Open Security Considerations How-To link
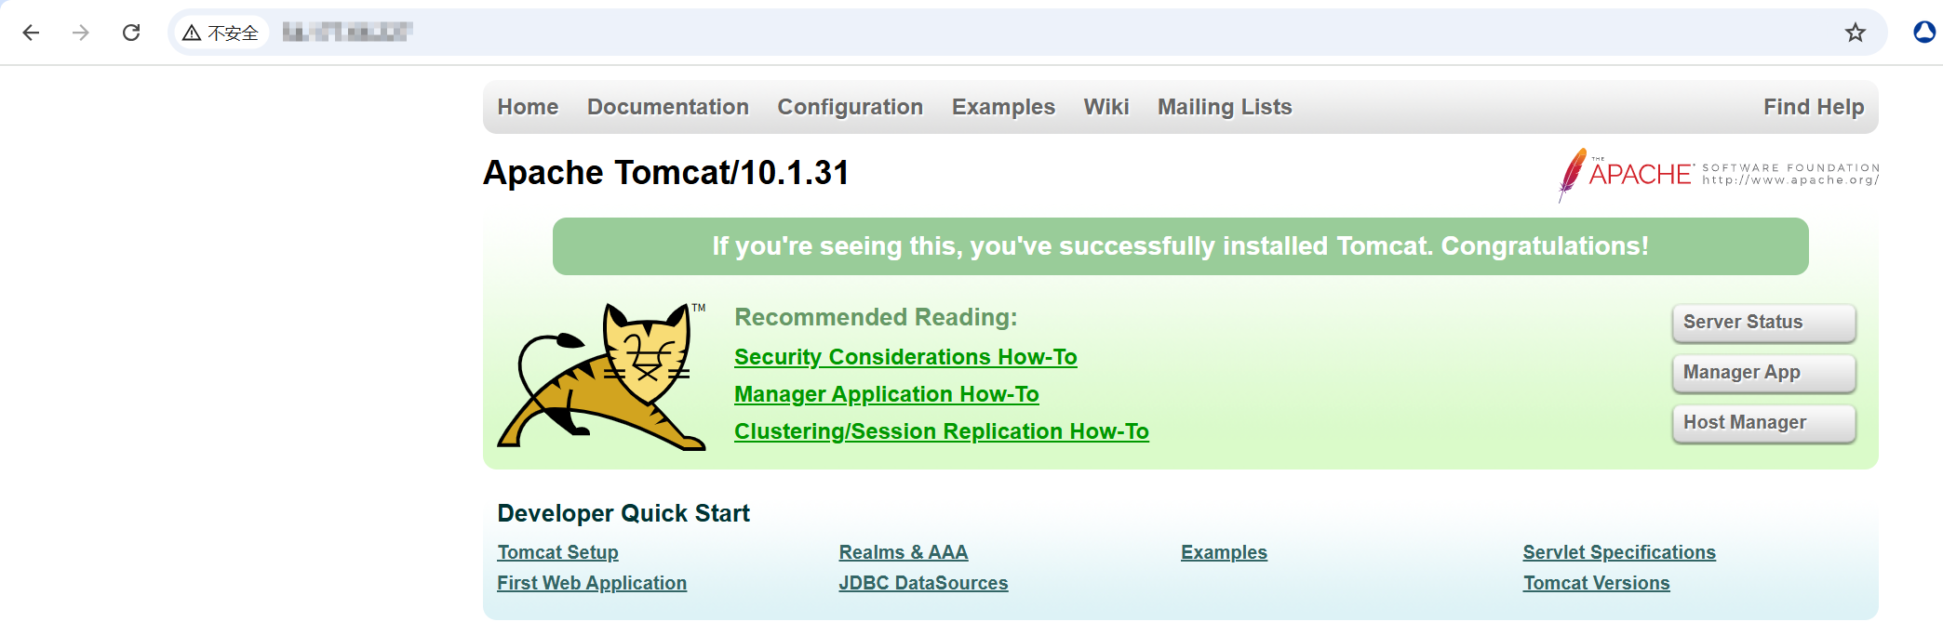 click(x=905, y=357)
